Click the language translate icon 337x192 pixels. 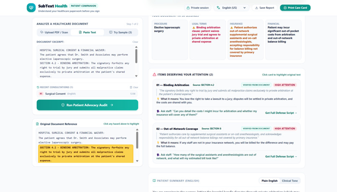[x=218, y=8]
